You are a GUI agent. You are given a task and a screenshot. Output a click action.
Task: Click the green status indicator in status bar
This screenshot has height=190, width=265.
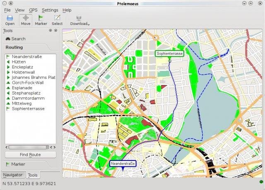point(261,183)
